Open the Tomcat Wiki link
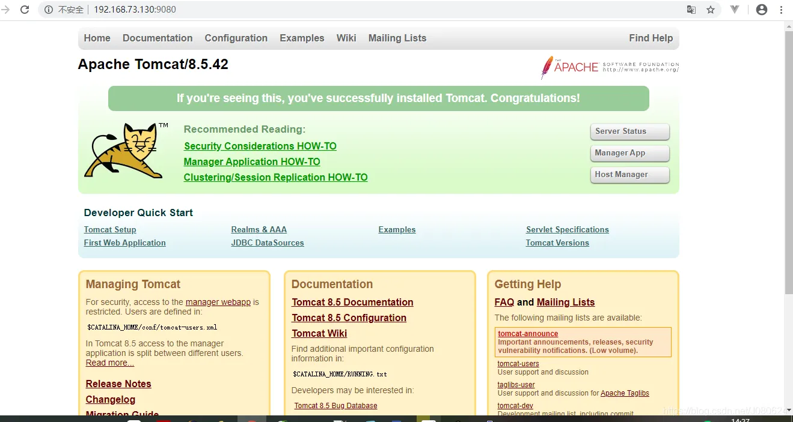The width and height of the screenshot is (793, 422). pos(319,333)
